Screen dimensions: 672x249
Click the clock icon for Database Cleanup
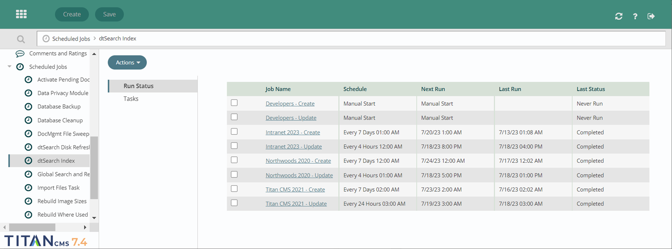(x=28, y=120)
